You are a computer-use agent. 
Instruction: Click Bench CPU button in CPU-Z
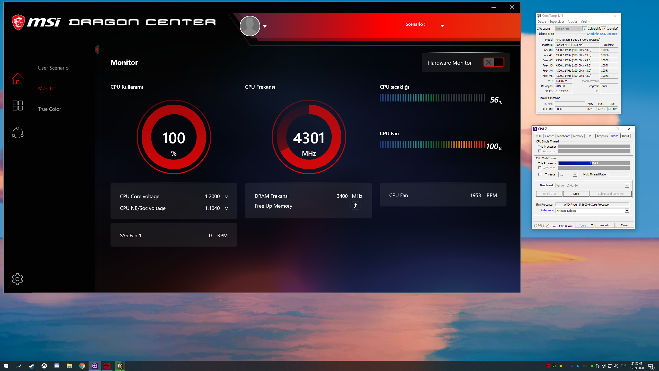549,194
